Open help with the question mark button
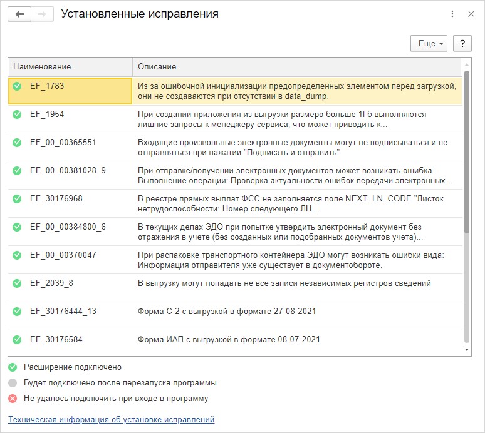Viewport: 485px width, 433px height. (462, 43)
